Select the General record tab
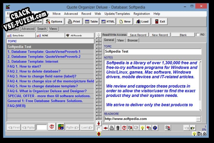This screenshot has width=214, height=143. coord(109,40)
